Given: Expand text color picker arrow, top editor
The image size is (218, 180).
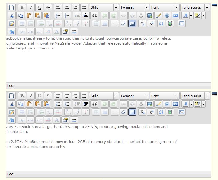Looking at the screenshot, I should point(191,15).
